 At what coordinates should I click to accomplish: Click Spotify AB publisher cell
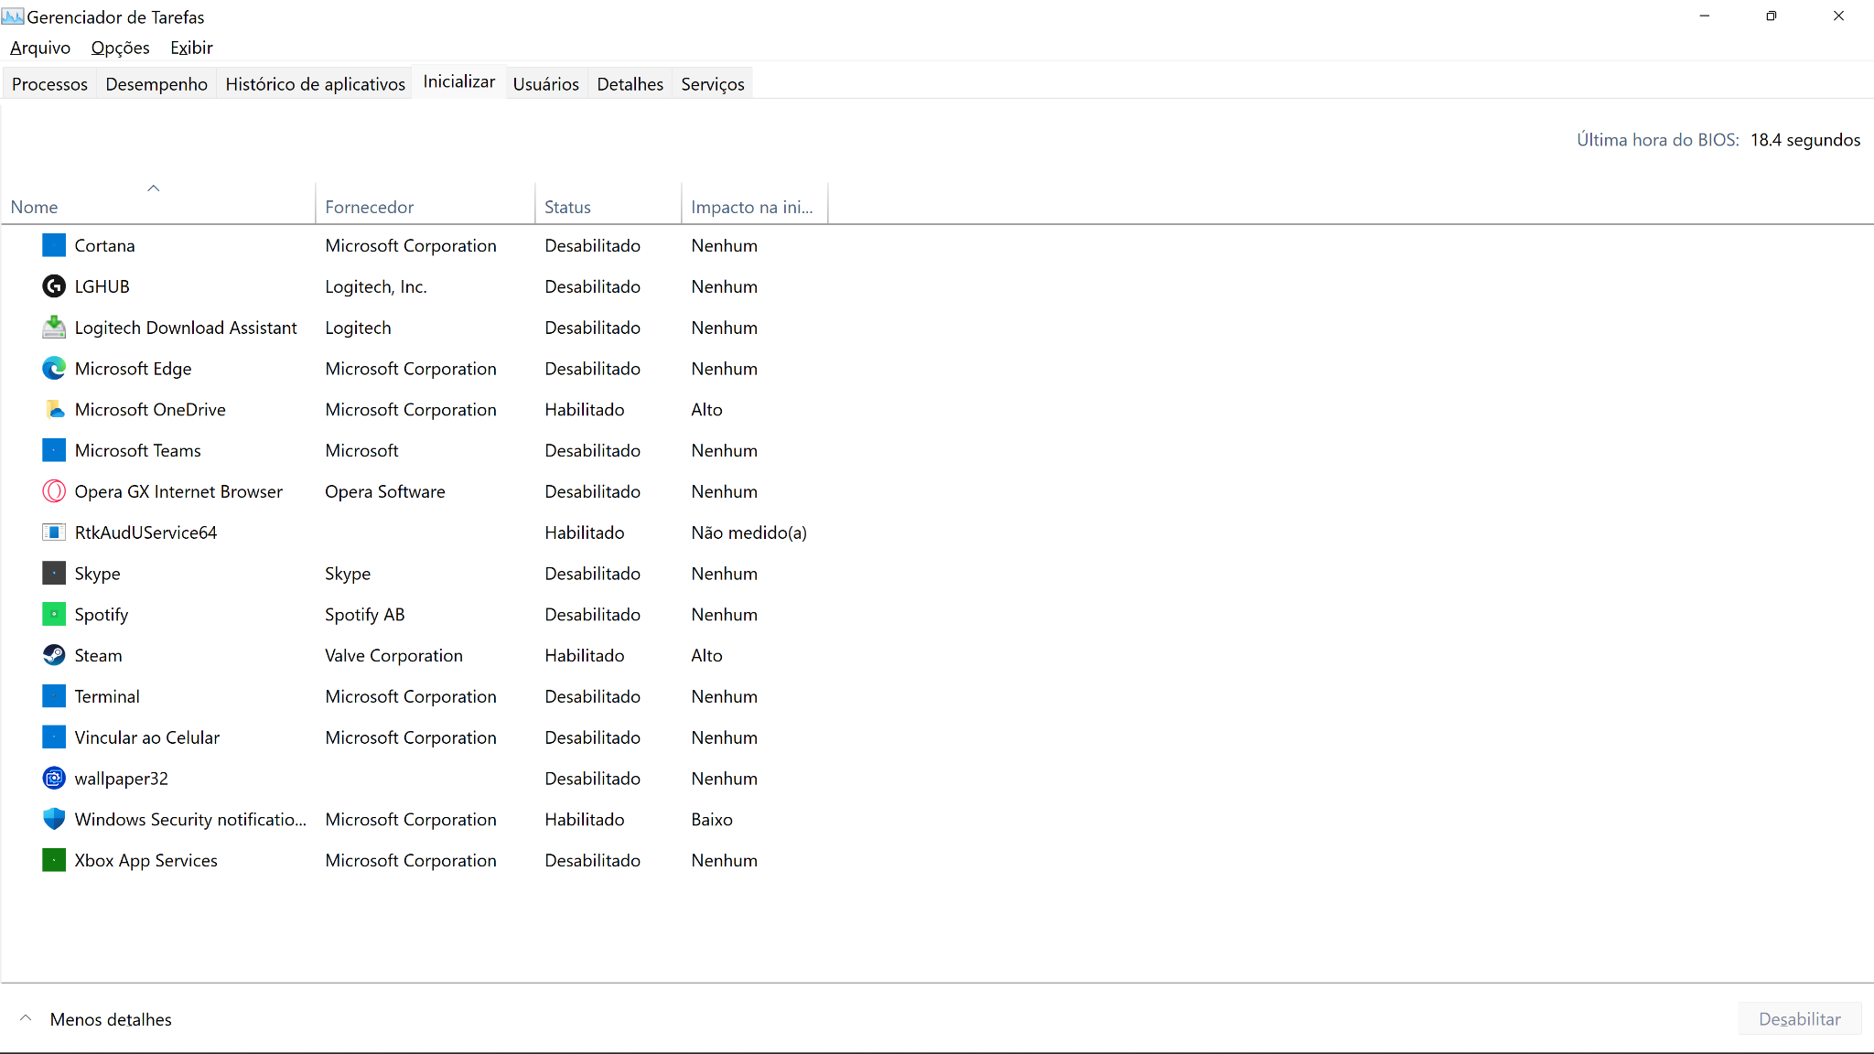(x=364, y=615)
